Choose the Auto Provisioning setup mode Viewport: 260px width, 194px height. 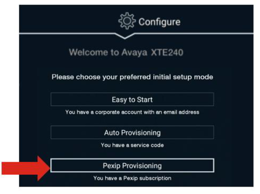pos(132,132)
